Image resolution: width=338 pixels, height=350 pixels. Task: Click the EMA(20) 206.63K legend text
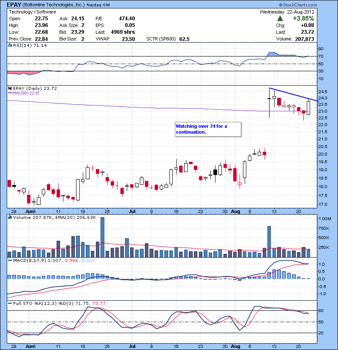75,218
